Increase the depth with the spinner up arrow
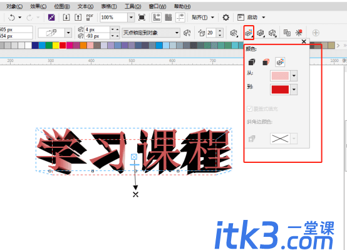This screenshot has width=347, height=250. (x=220, y=31)
